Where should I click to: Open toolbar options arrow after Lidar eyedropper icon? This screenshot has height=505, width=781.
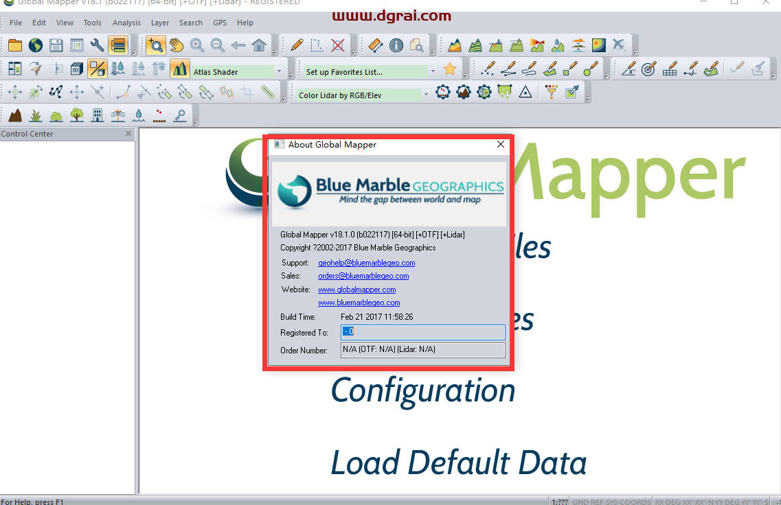click(x=588, y=99)
